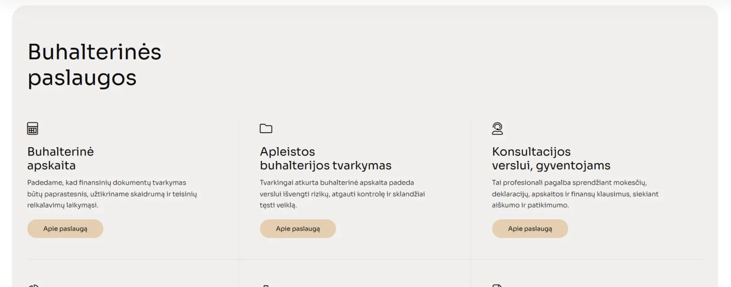
Task: Click the "Konsultacijos" card title word
Action: click(x=531, y=152)
